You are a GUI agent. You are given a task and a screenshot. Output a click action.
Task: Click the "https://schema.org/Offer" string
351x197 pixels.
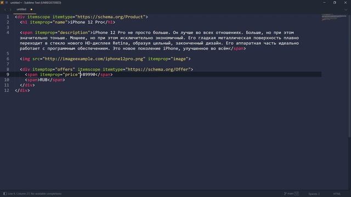coord(158,69)
